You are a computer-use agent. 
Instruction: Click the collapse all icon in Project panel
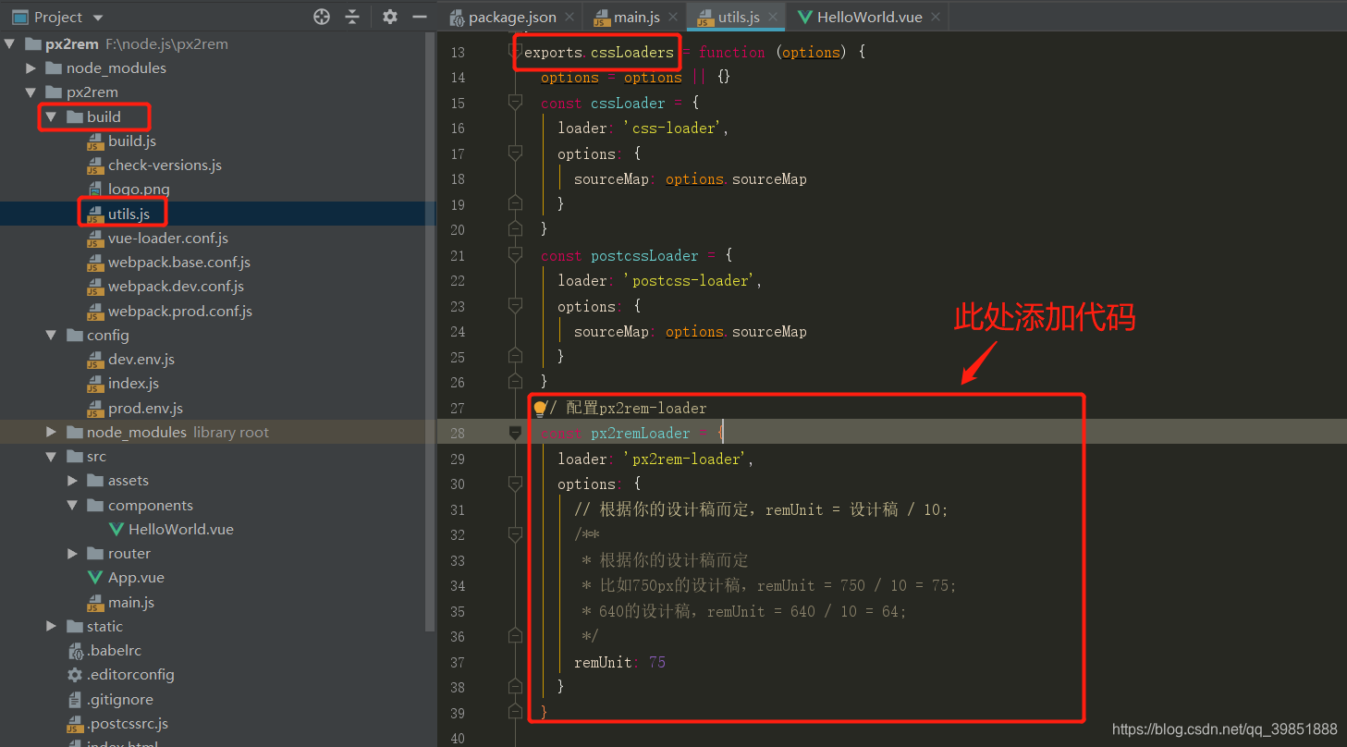pyautogui.click(x=352, y=17)
